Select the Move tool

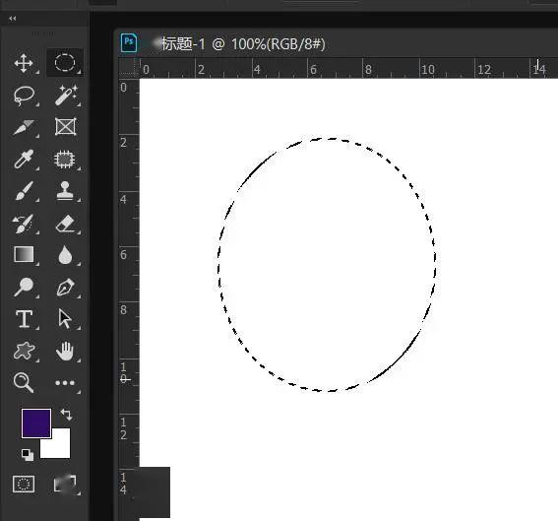(x=24, y=63)
